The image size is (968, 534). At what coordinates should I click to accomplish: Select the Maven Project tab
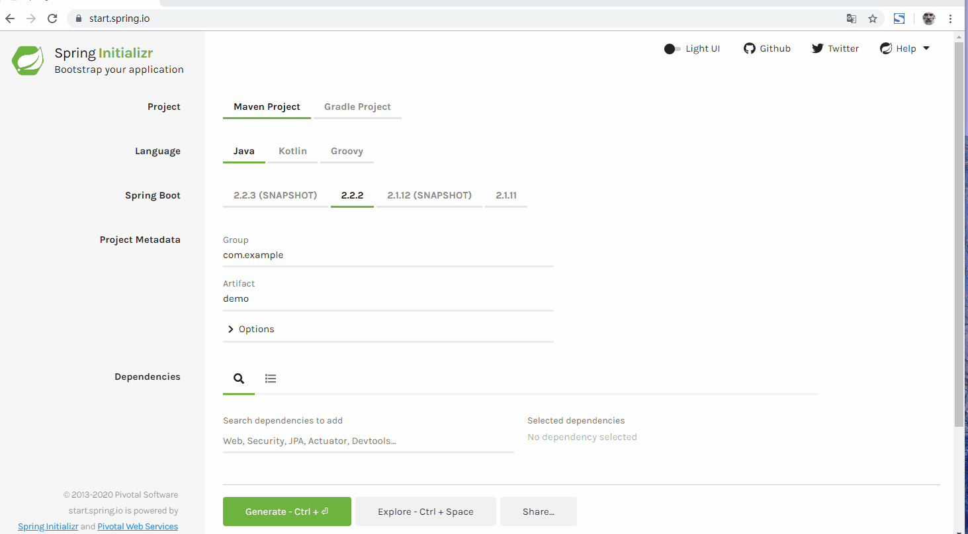pyautogui.click(x=267, y=107)
